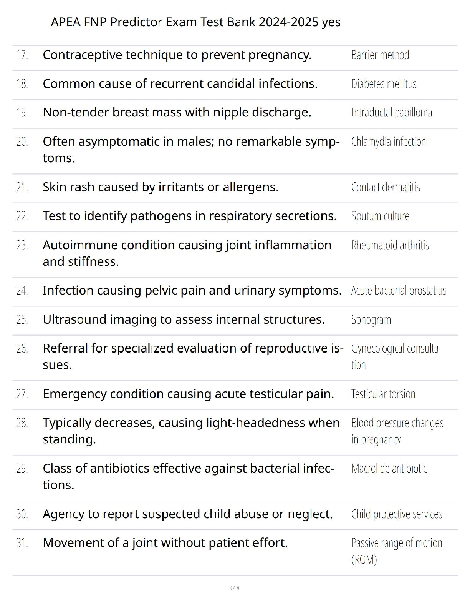
Task: Select the 'Sputum culture' answer text
Action: coord(380,216)
